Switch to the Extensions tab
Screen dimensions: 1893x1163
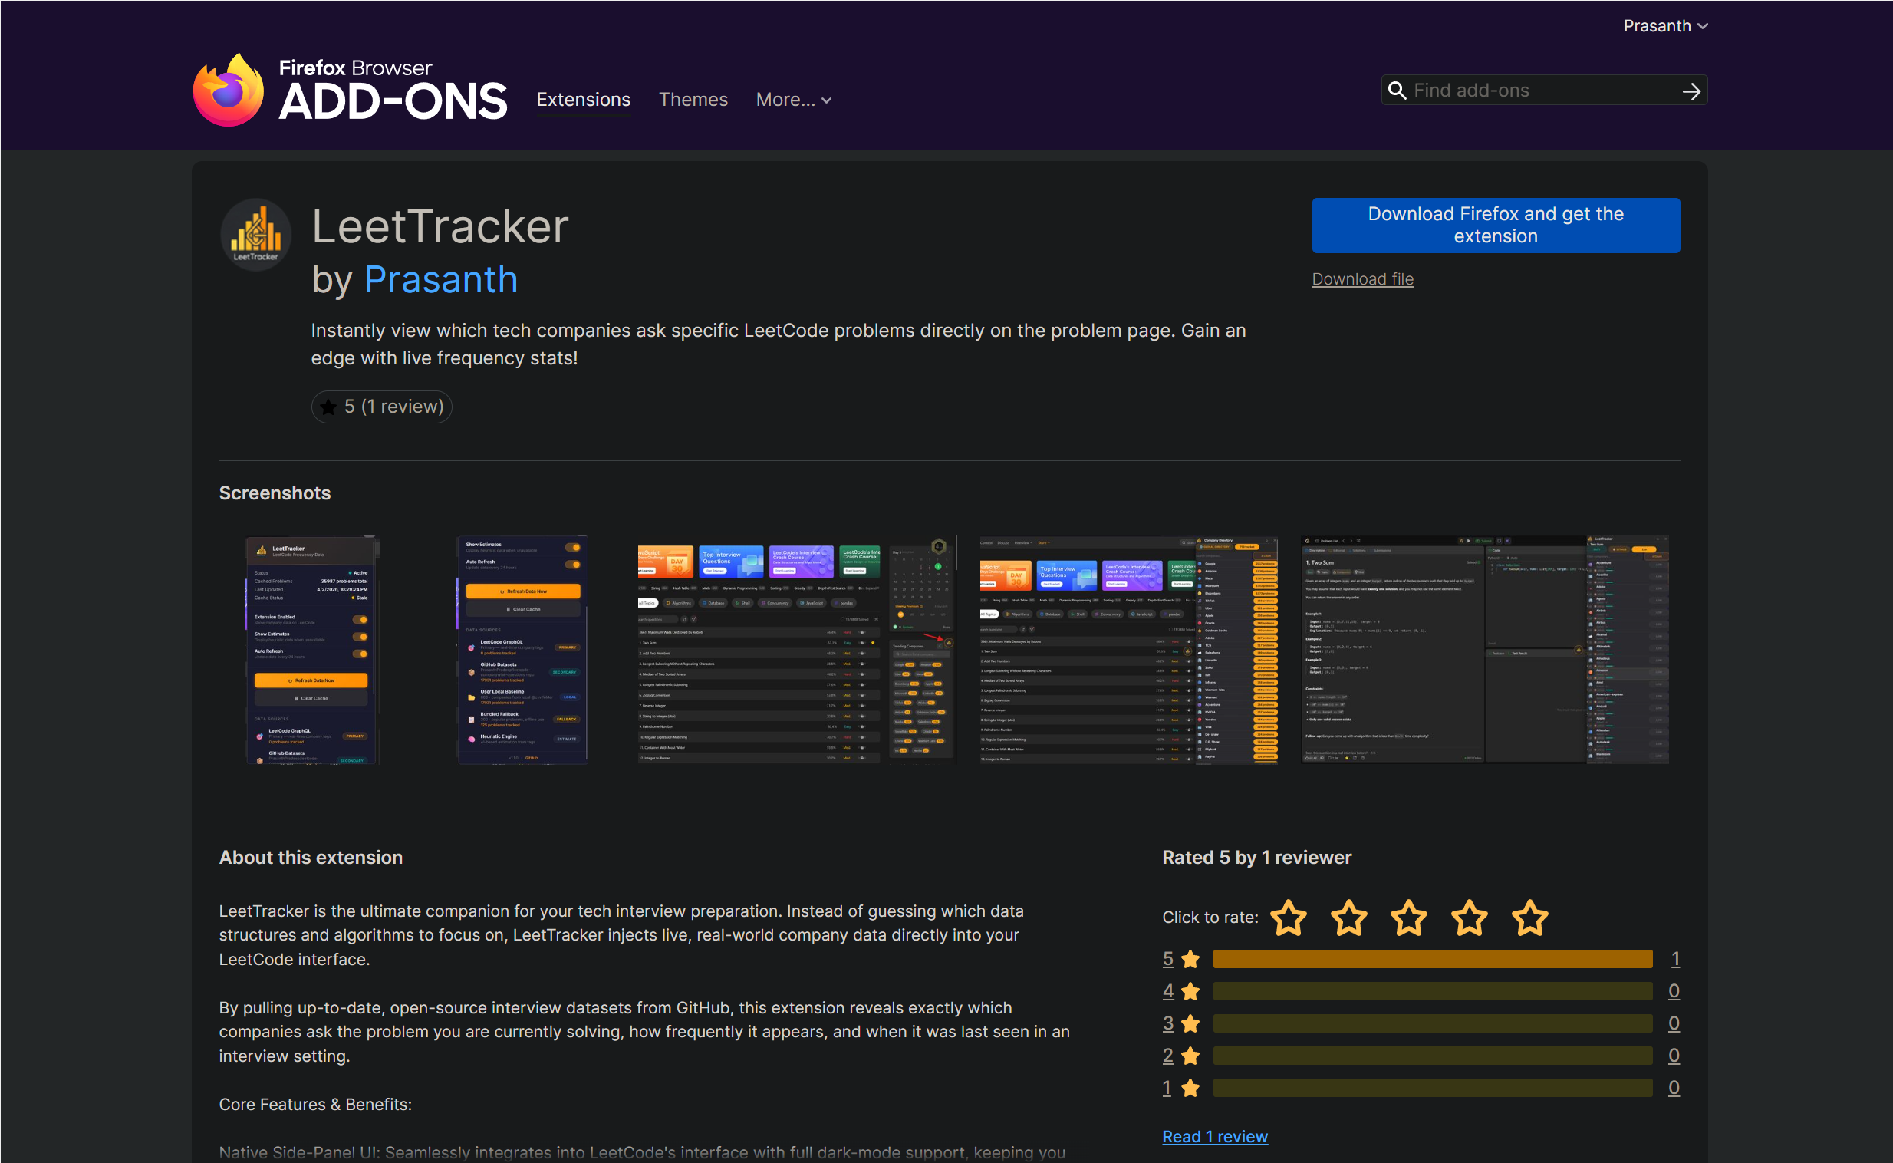pos(583,99)
